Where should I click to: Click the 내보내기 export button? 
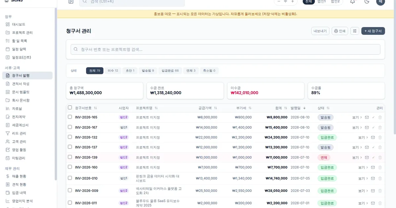coord(320,31)
